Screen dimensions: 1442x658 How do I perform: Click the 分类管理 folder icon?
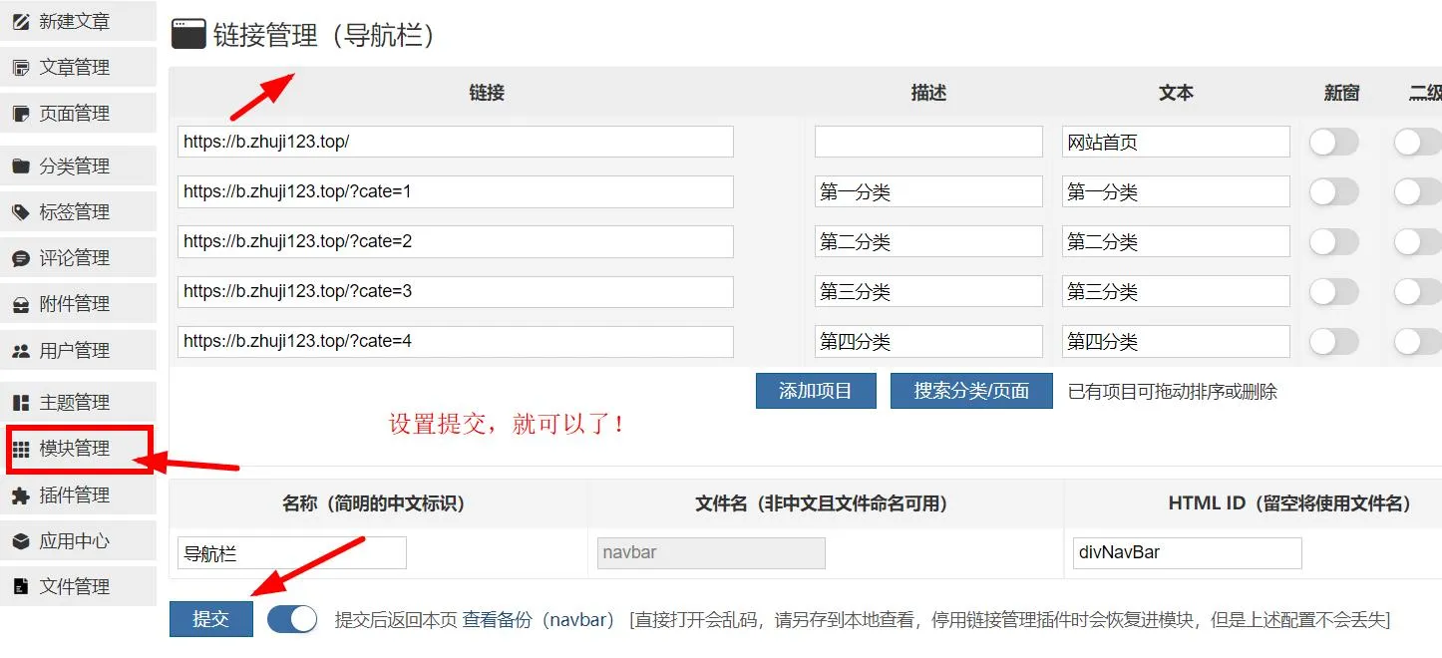coord(21,166)
